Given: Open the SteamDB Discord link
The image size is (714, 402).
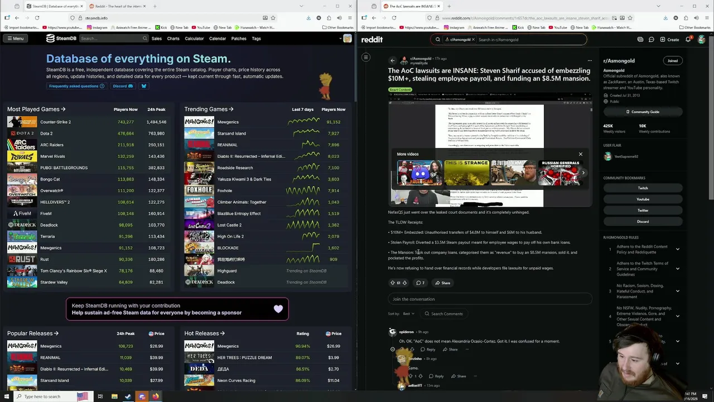Looking at the screenshot, I should tap(123, 86).
